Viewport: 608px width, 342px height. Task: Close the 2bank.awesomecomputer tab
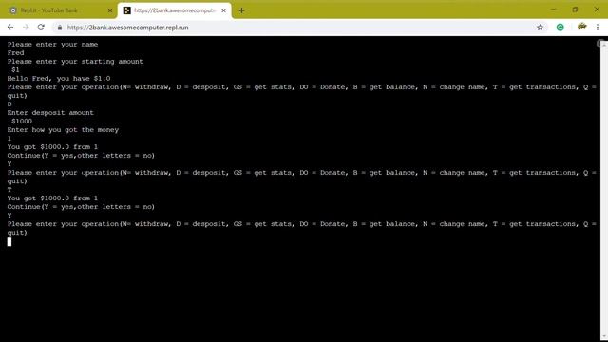click(x=223, y=10)
